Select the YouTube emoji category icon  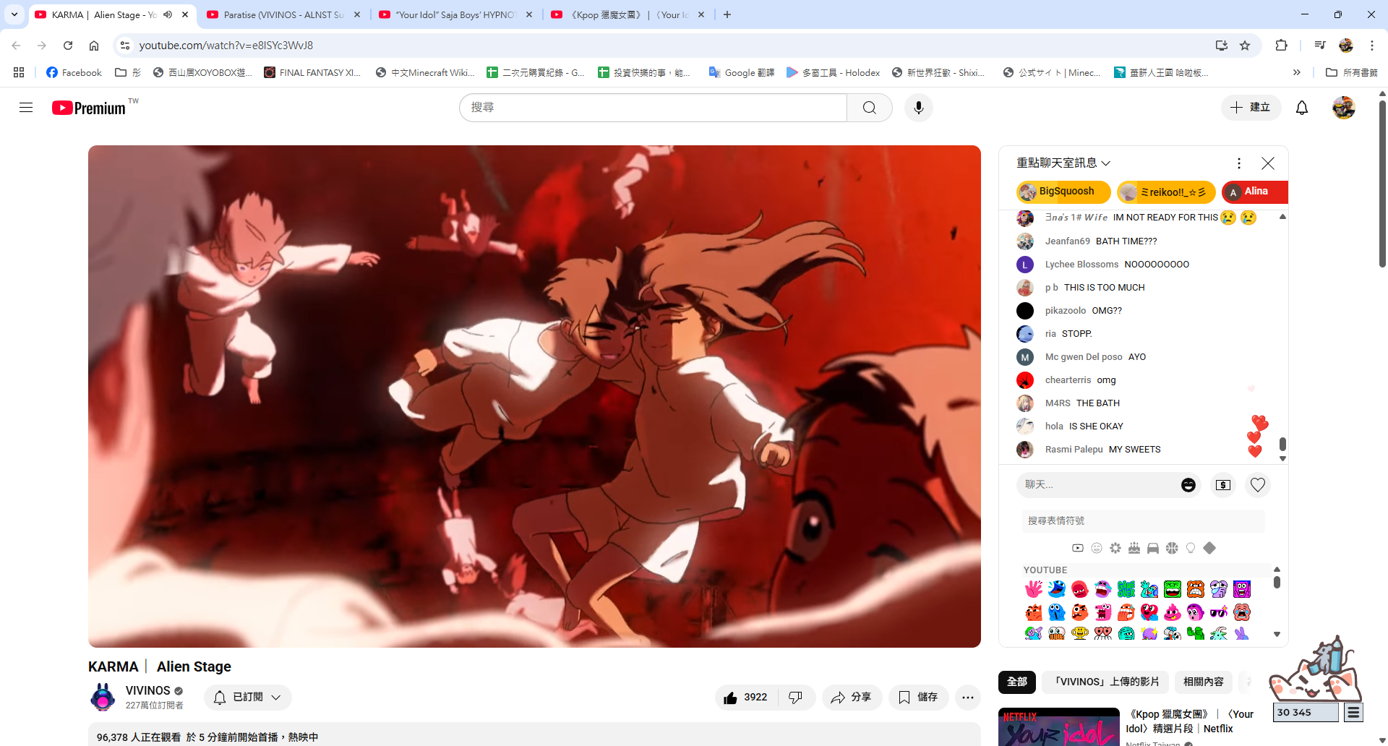coord(1078,548)
